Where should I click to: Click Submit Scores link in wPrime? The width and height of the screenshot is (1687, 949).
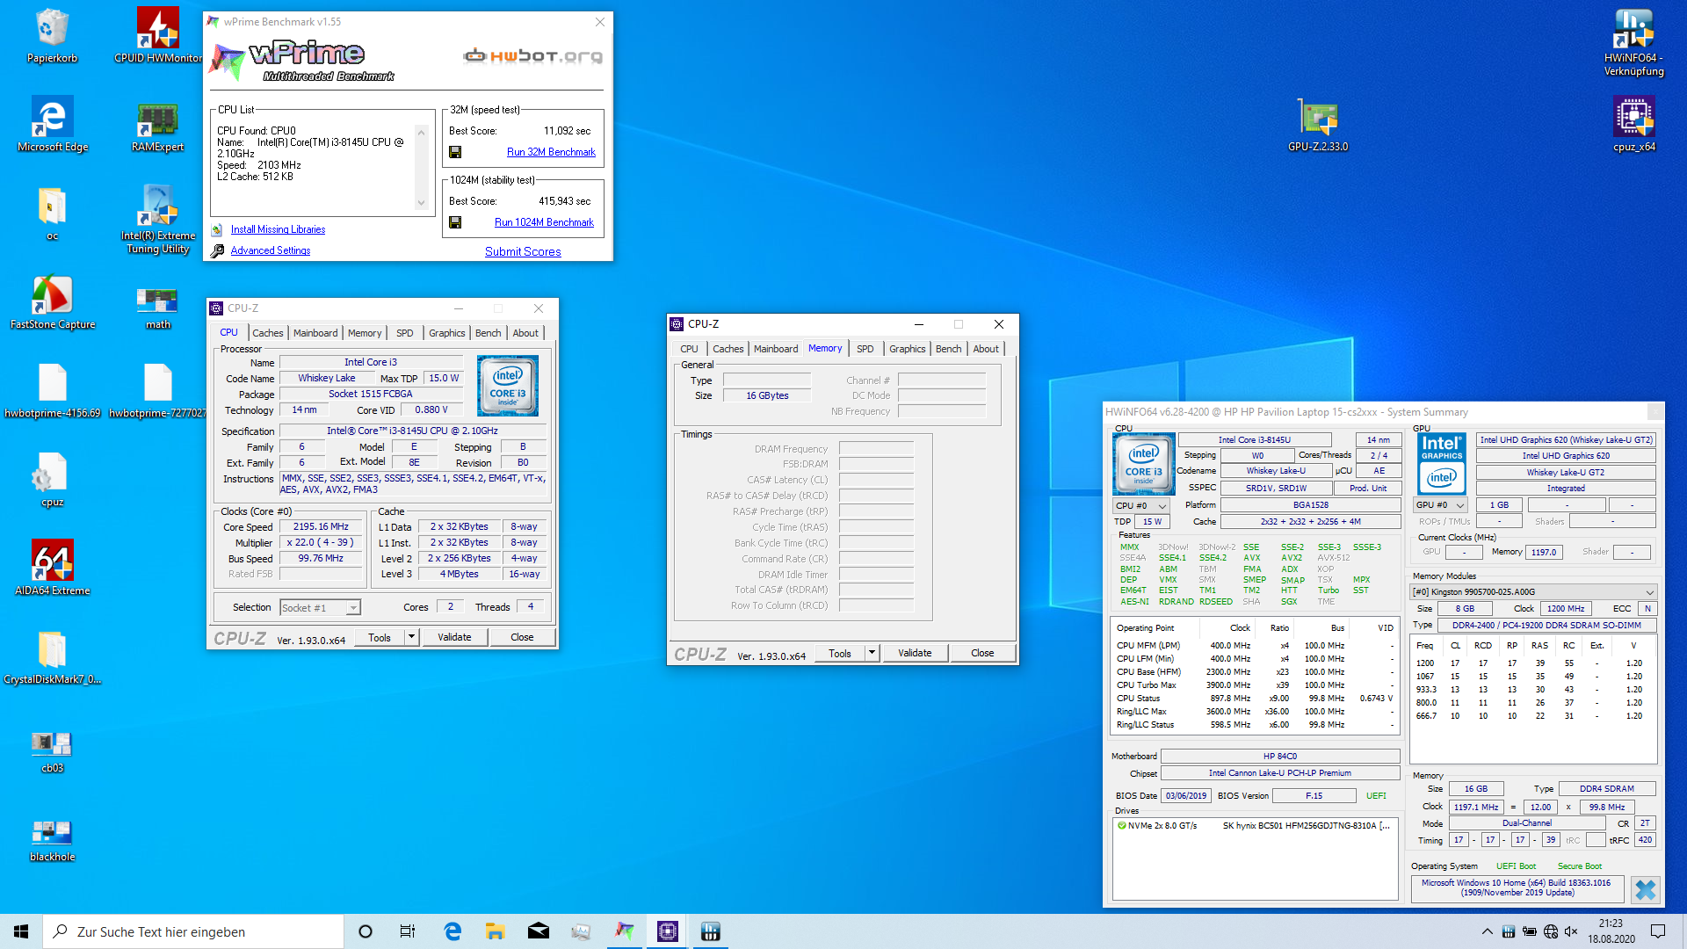pos(523,251)
